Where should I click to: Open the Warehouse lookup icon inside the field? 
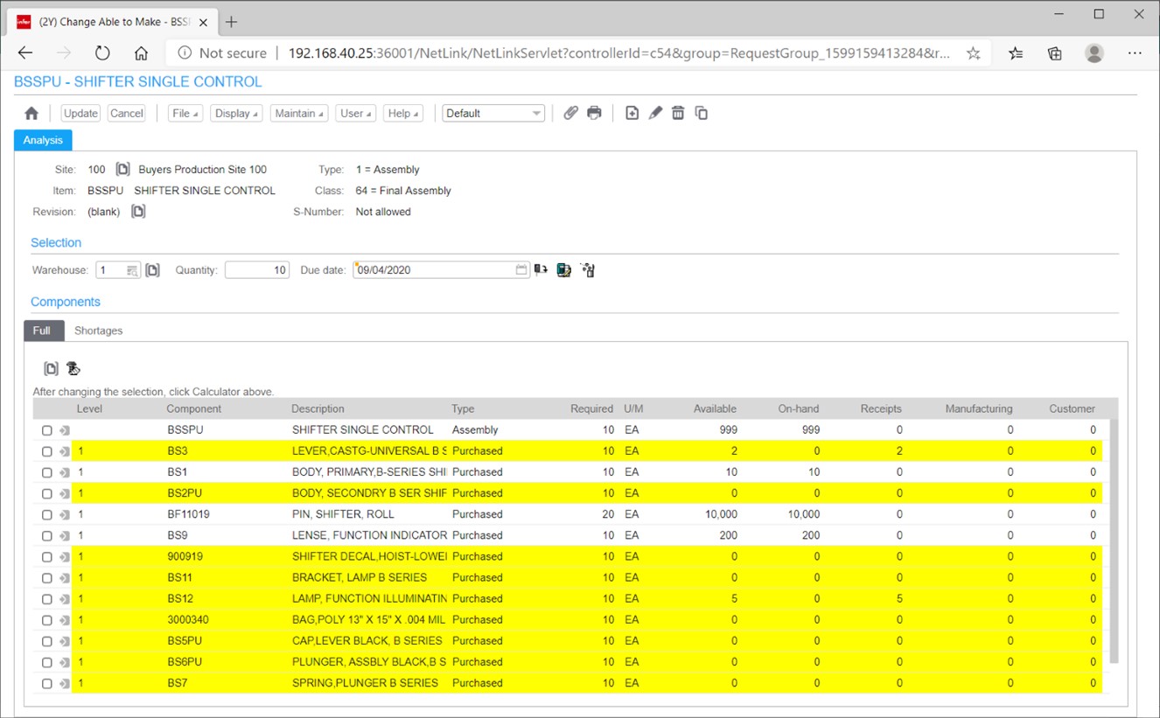(x=132, y=270)
